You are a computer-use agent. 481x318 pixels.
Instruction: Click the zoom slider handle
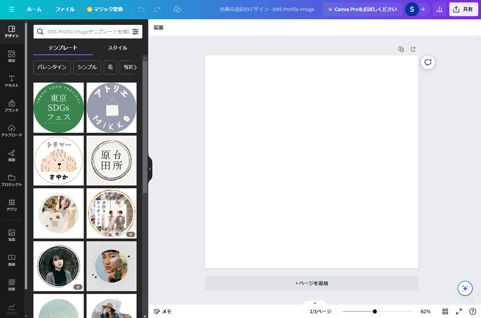(x=375, y=311)
